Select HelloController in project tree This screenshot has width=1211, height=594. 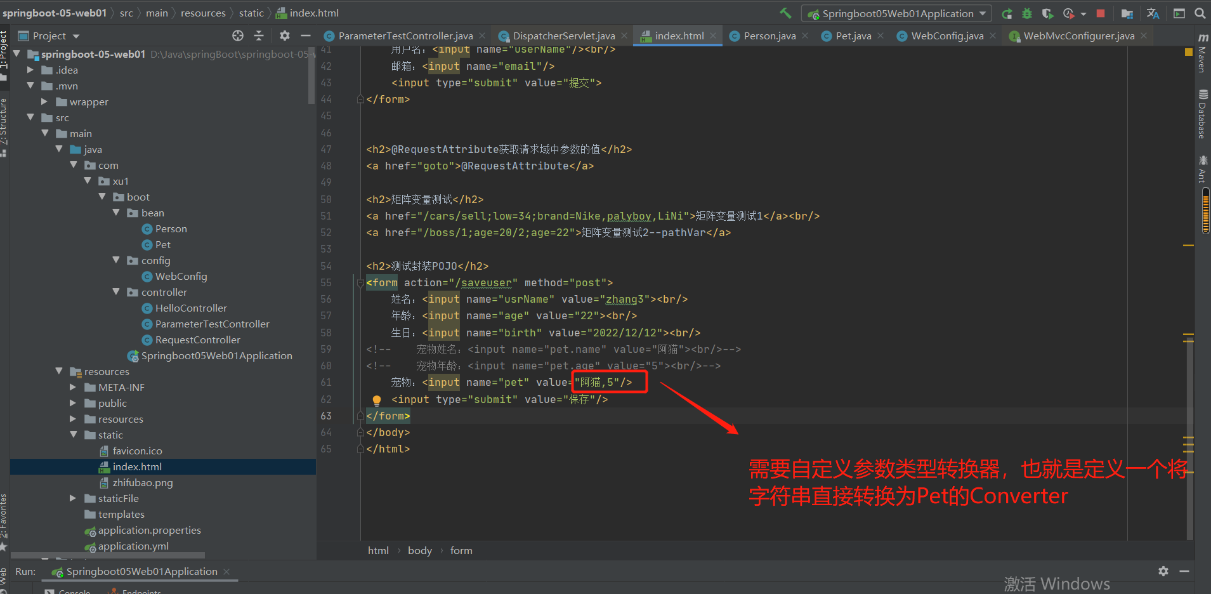[191, 308]
